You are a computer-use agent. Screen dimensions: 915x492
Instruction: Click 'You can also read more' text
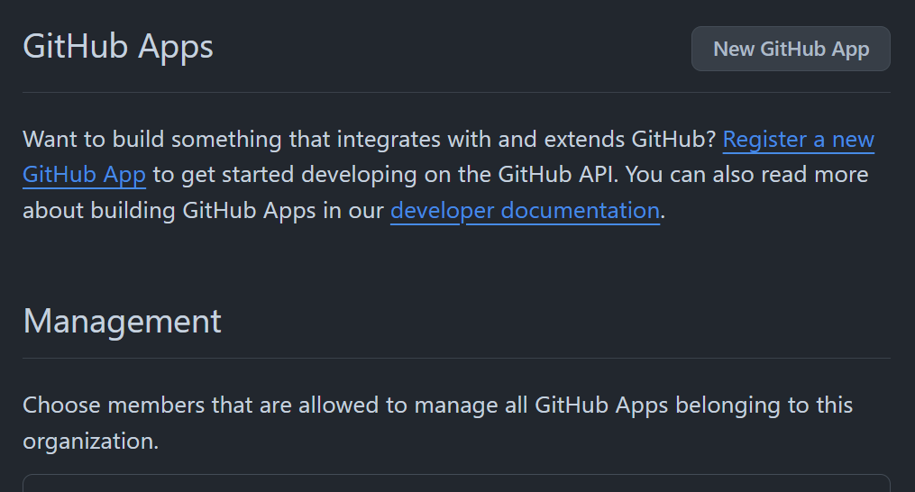coord(747,175)
